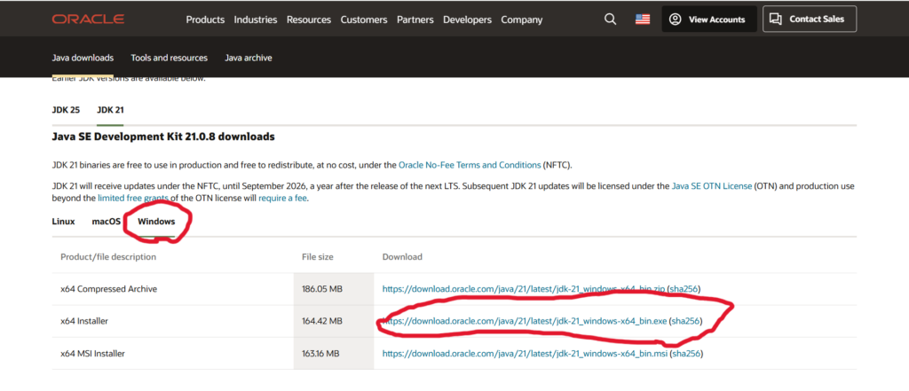Download the x64 Installer exe link
Image resolution: width=909 pixels, height=391 pixels.
[523, 321]
